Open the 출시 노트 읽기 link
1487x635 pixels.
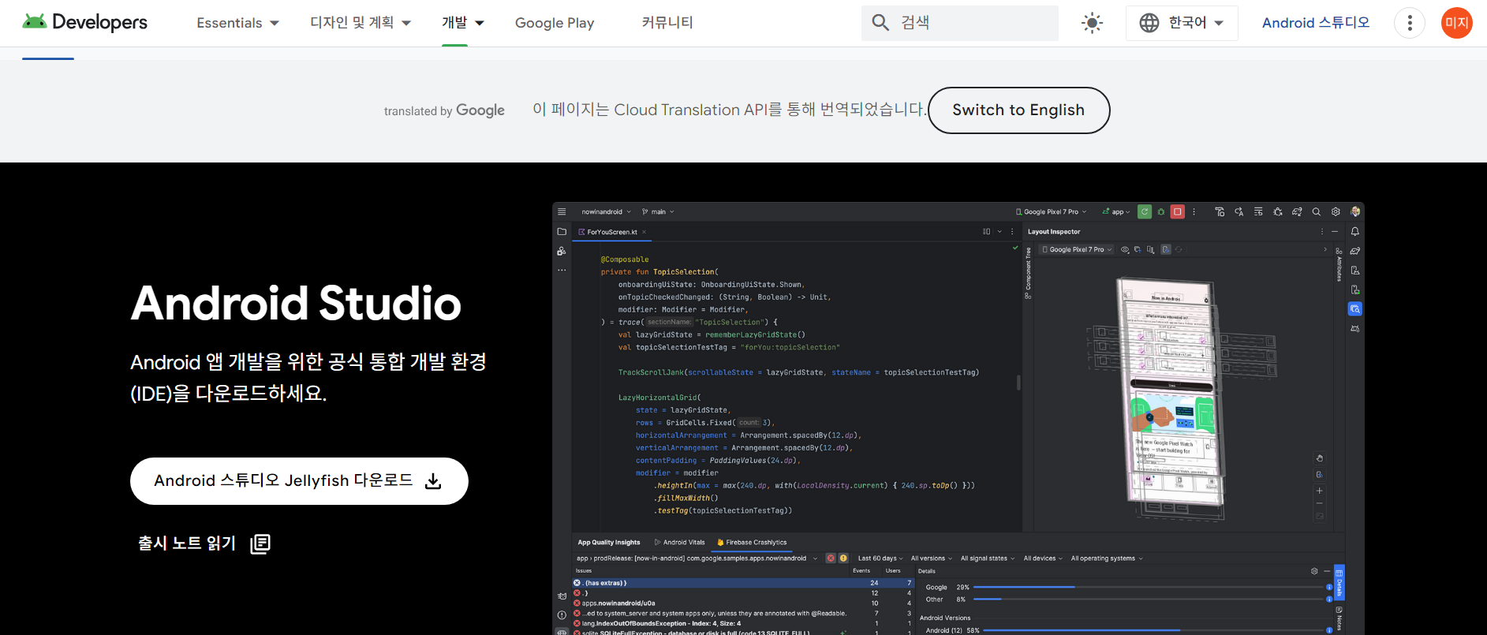pyautogui.click(x=204, y=543)
